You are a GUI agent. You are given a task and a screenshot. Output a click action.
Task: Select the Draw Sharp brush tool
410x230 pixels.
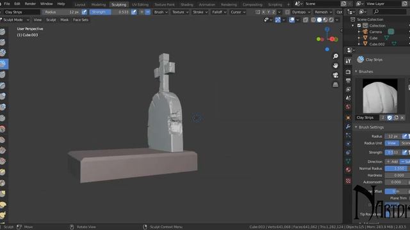tap(3, 42)
